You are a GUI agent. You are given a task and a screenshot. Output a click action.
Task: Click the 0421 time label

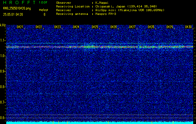tap(20, 27)
